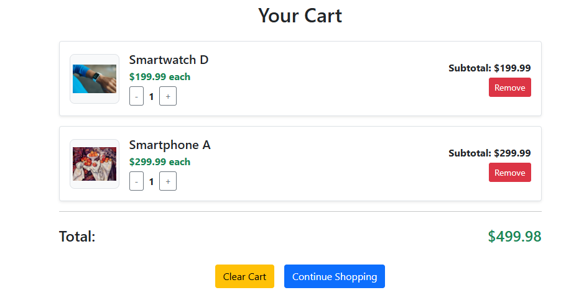561x308 pixels.
Task: Click the $199.99 each price text
Action: [x=160, y=77]
